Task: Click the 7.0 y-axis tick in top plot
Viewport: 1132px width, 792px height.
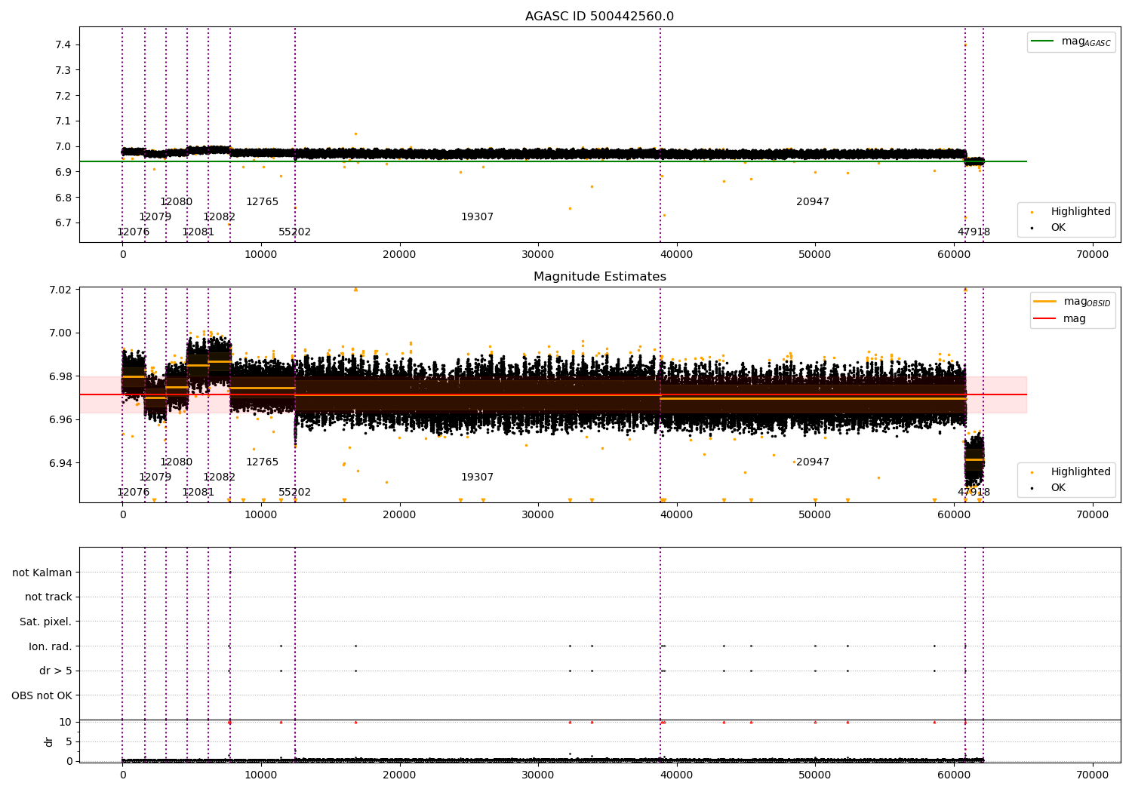Action: tap(63, 147)
